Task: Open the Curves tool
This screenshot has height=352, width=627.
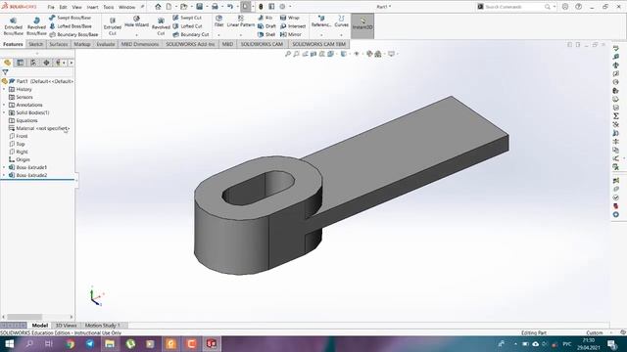Action: pyautogui.click(x=341, y=22)
